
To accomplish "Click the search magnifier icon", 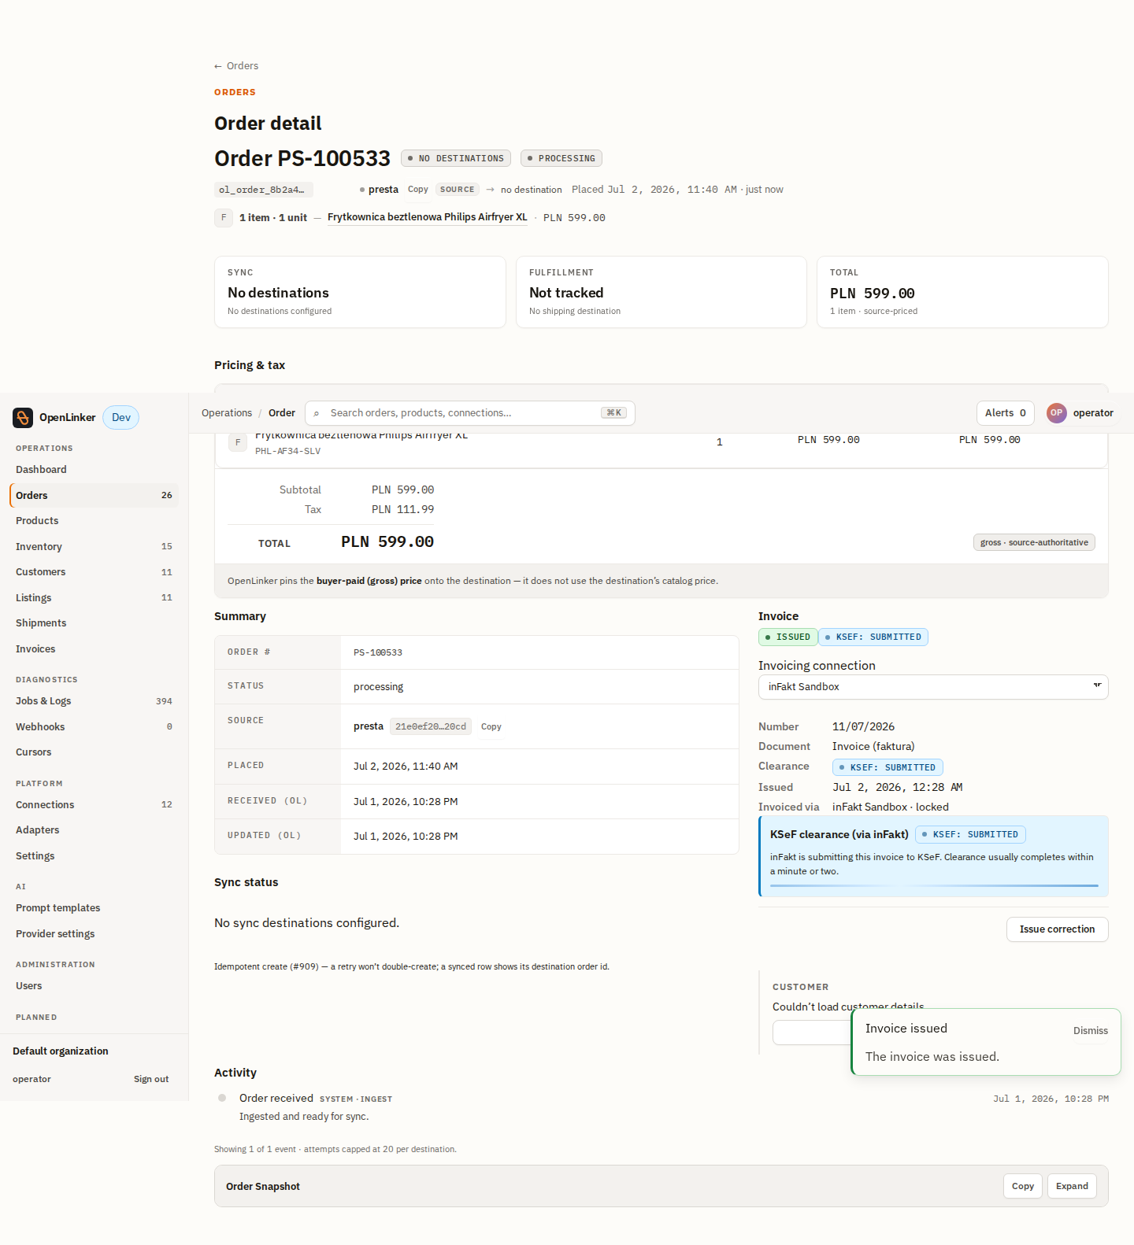I will [317, 413].
